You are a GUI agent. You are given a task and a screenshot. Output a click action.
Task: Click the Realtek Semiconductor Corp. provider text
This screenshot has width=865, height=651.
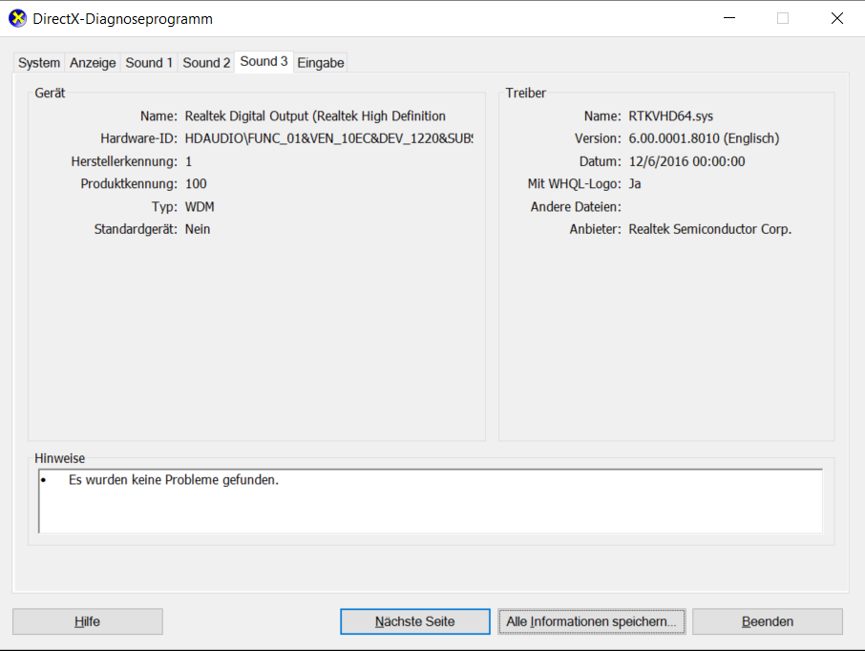coord(709,230)
